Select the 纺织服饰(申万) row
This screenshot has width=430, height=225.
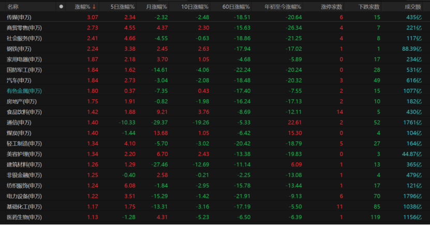pos(215,186)
